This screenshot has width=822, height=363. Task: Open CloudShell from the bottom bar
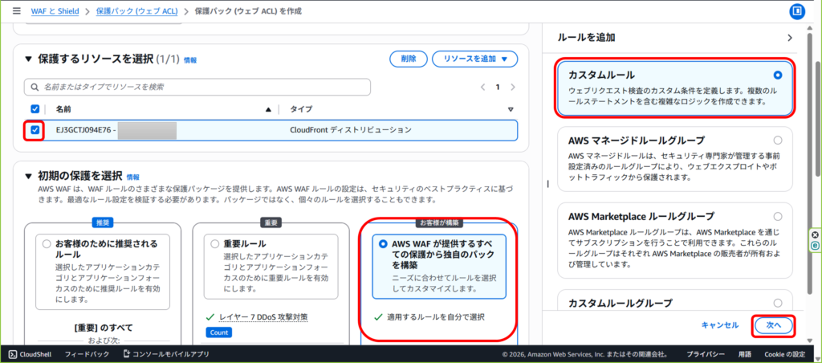[x=31, y=354]
